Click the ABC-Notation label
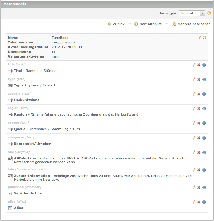The image size is (214, 221). tap(26, 158)
